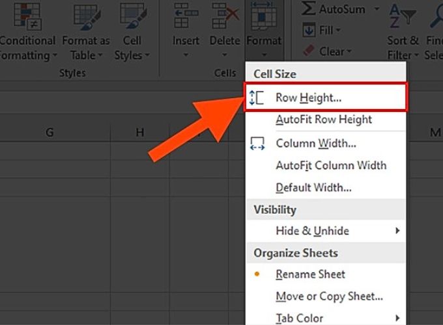Screen dimensions: 443x325
Task: Expand the Tab Color submenu
Action: (x=326, y=318)
